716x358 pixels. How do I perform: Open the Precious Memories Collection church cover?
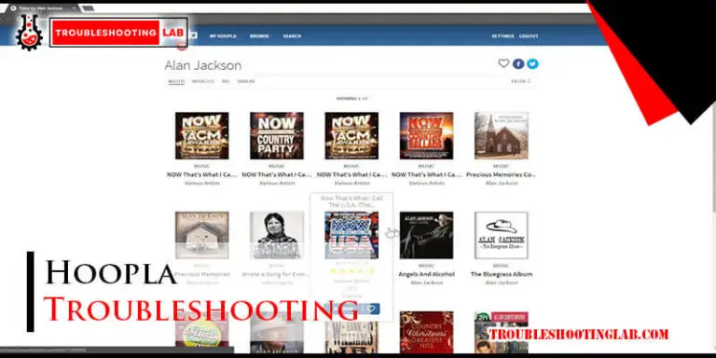(x=502, y=135)
